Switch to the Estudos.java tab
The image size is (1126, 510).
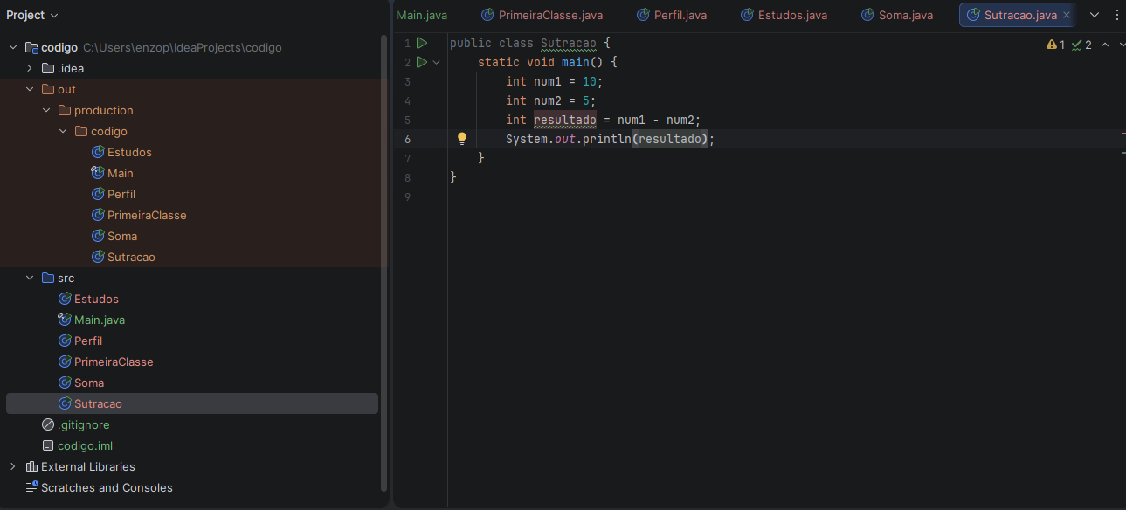(x=784, y=15)
